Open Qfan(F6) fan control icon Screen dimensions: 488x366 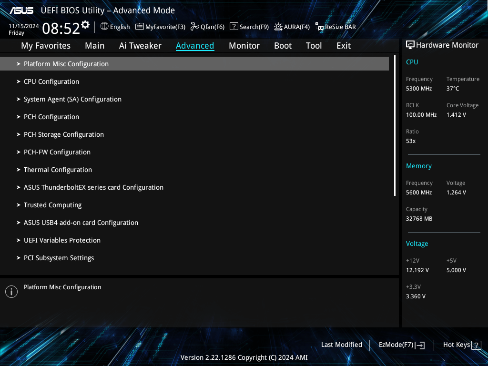[x=194, y=27]
